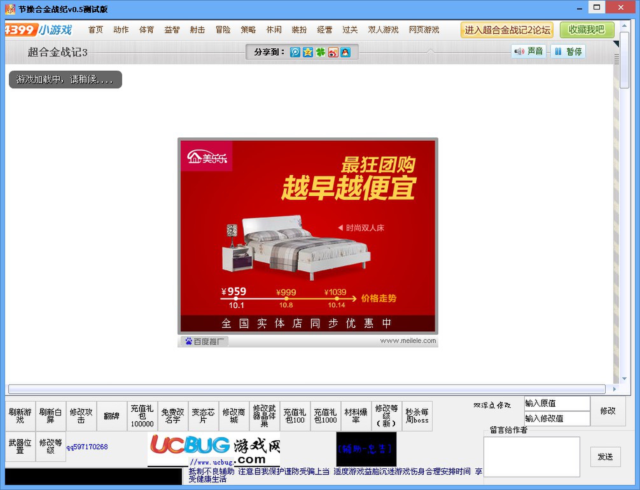Focus the 输入修改值 input field
The height and width of the screenshot is (490, 640).
tap(557, 418)
